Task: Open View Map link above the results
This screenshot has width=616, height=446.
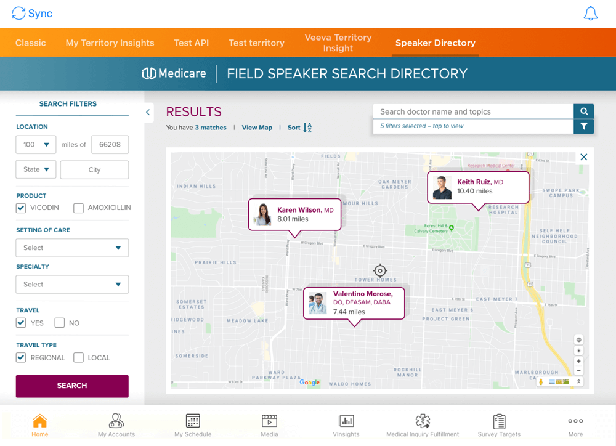Action: [x=257, y=128]
